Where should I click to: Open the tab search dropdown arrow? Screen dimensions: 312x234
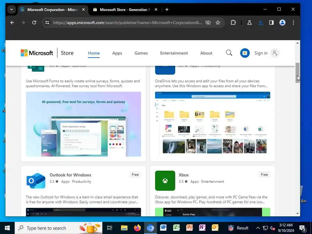click(12, 9)
